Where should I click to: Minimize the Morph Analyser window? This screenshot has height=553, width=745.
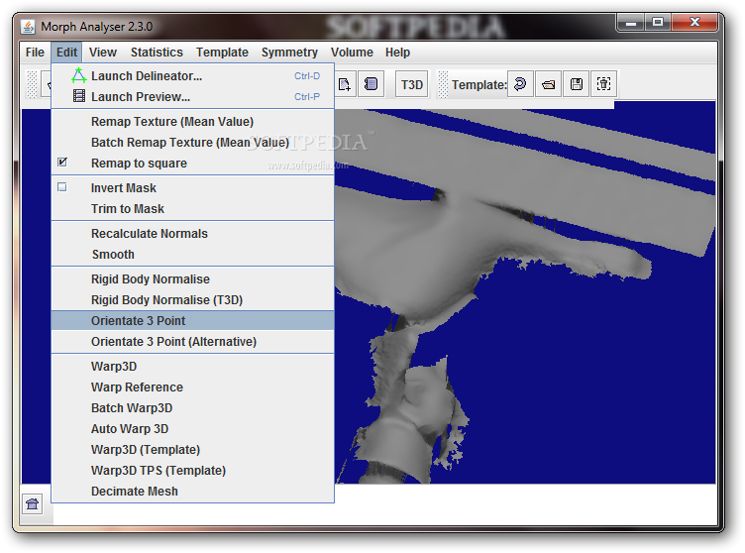(631, 22)
